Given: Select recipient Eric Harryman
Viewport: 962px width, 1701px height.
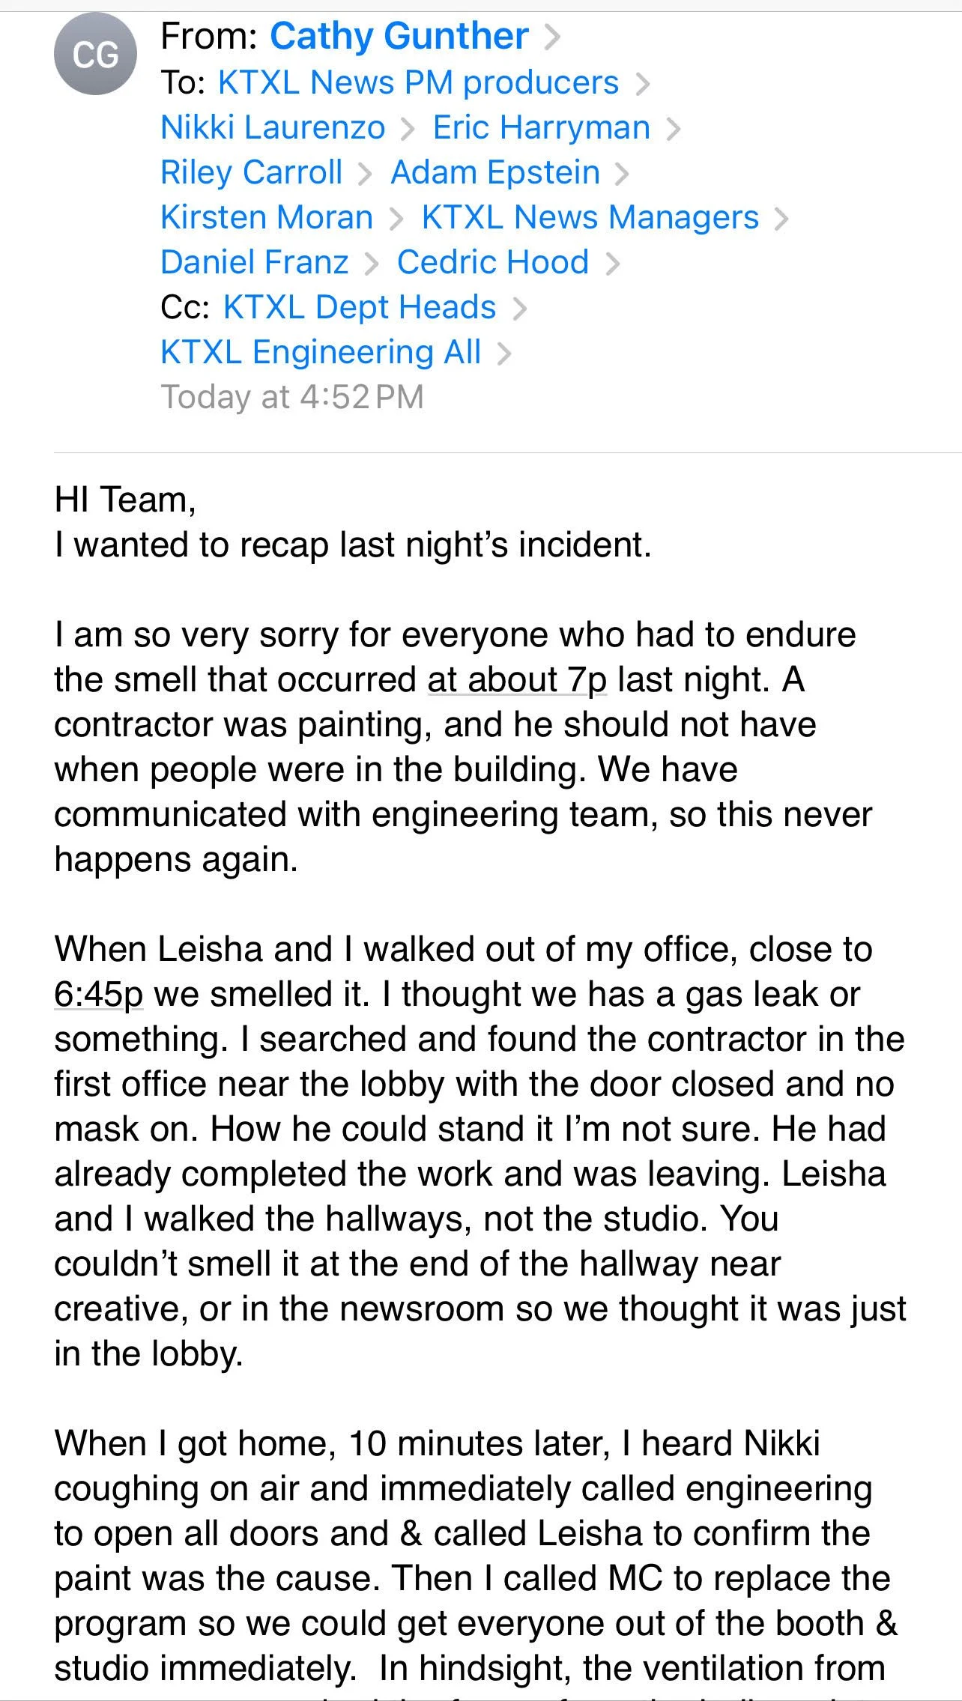Looking at the screenshot, I should coord(541,127).
